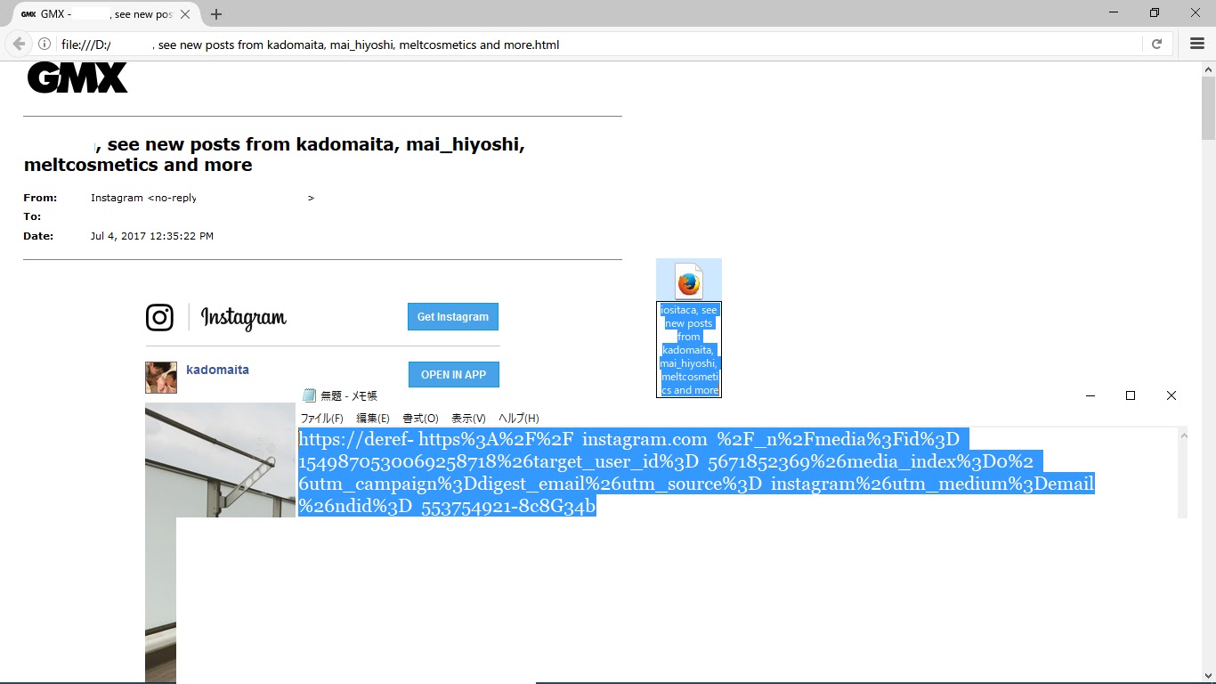Click the browser scrollbar down arrow

click(x=1208, y=676)
